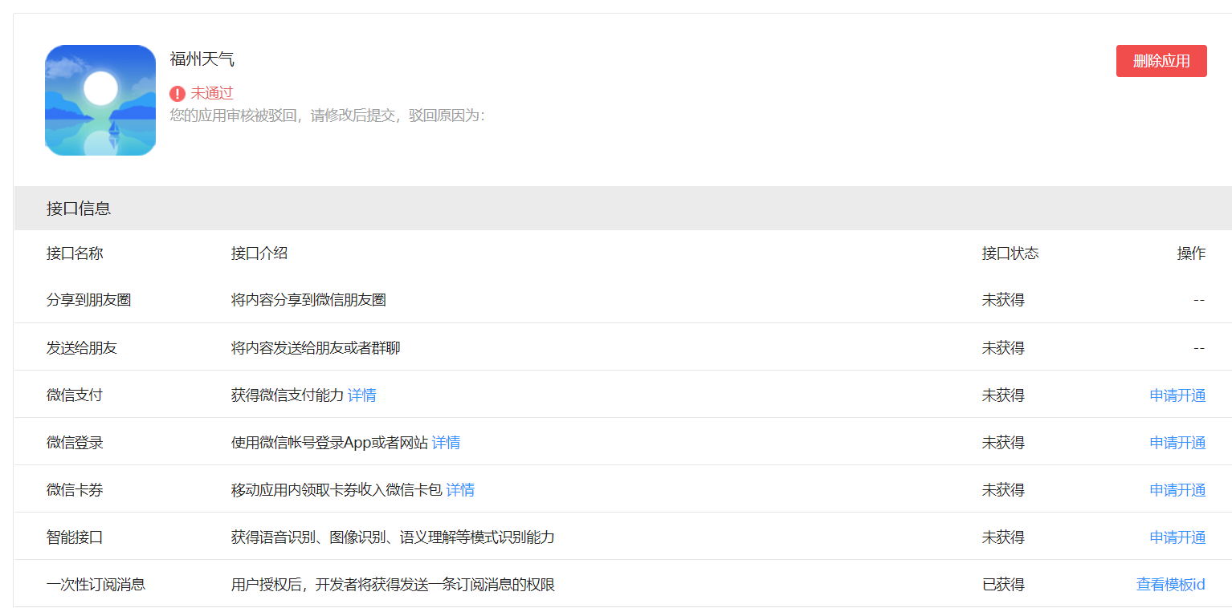Open 详情 link for 微信支付
1232x608 pixels.
[362, 395]
